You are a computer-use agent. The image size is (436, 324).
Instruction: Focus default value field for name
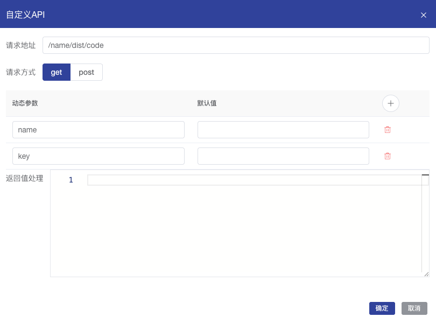pos(283,130)
